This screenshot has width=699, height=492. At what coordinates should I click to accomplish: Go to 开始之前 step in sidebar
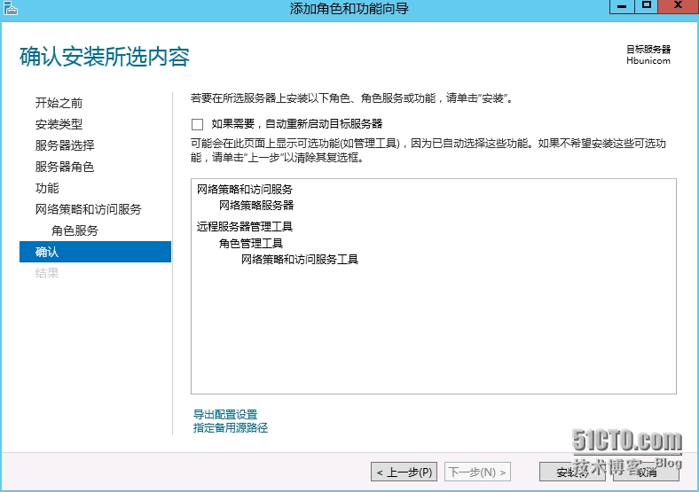(x=59, y=103)
